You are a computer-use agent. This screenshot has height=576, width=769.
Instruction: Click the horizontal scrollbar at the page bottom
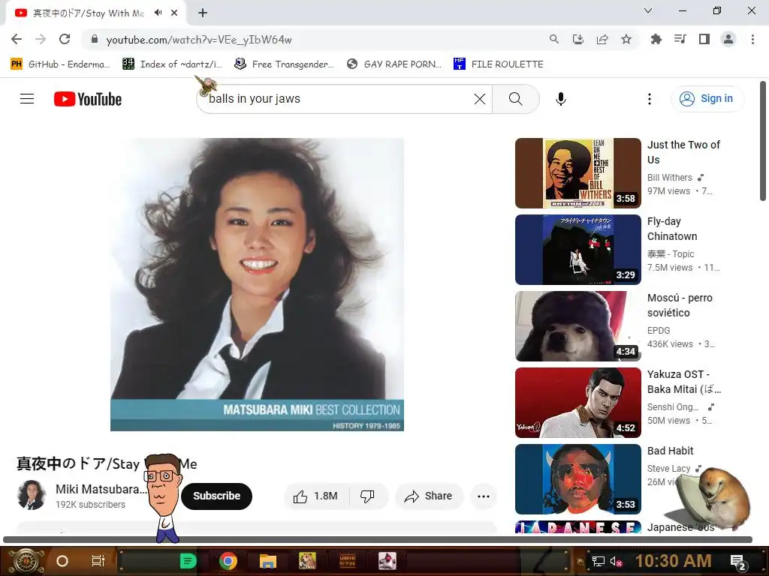coord(378,539)
